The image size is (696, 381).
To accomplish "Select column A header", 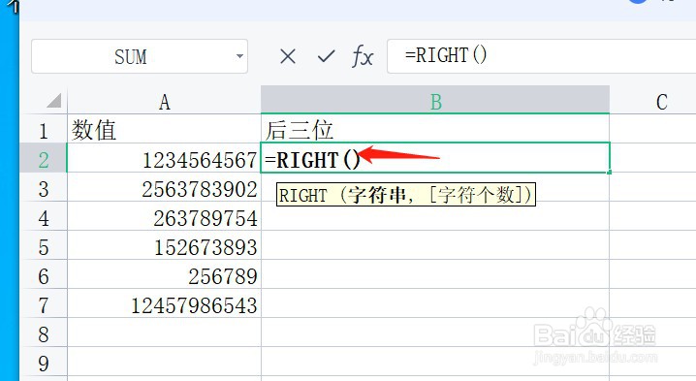I will (164, 102).
